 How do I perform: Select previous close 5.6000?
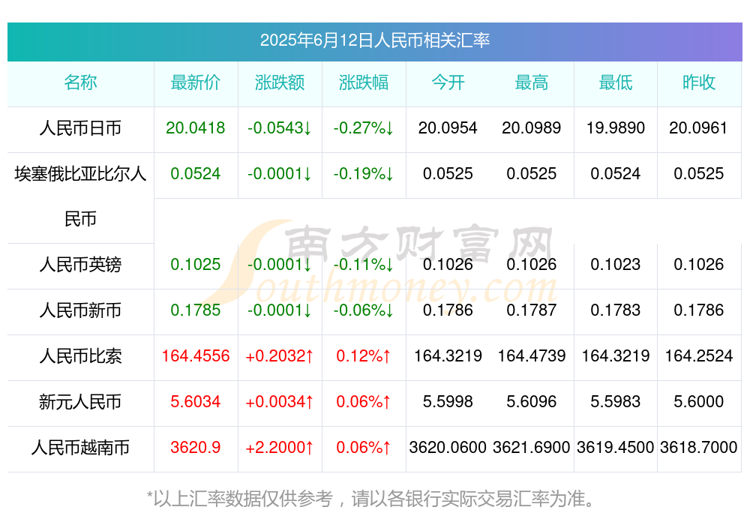(699, 402)
